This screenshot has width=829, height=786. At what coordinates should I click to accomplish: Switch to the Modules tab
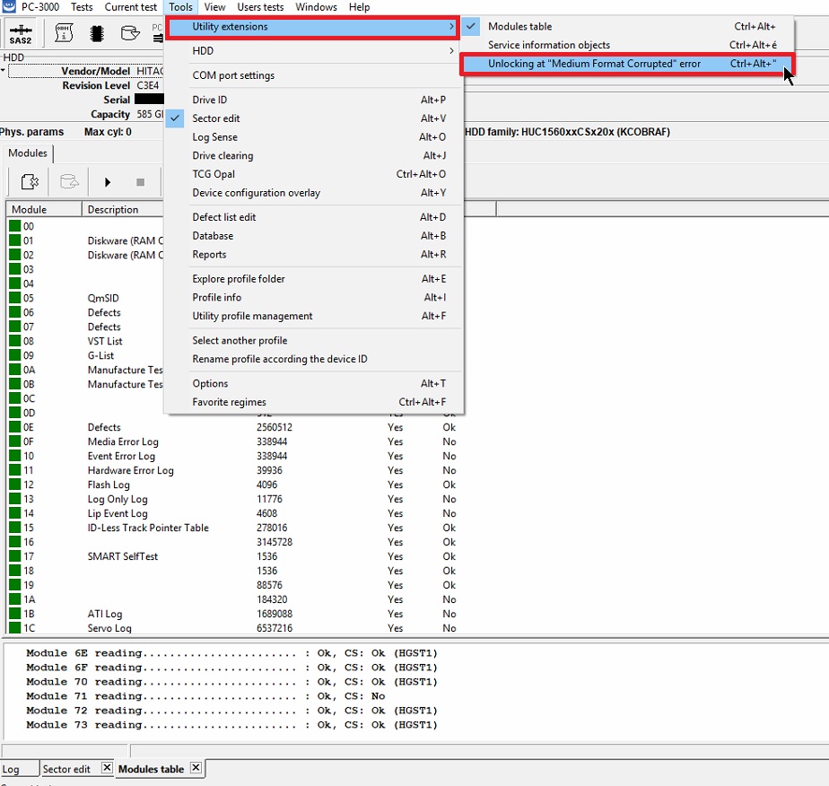[x=28, y=153]
